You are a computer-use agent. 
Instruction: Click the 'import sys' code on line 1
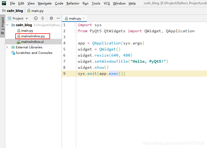90,25
